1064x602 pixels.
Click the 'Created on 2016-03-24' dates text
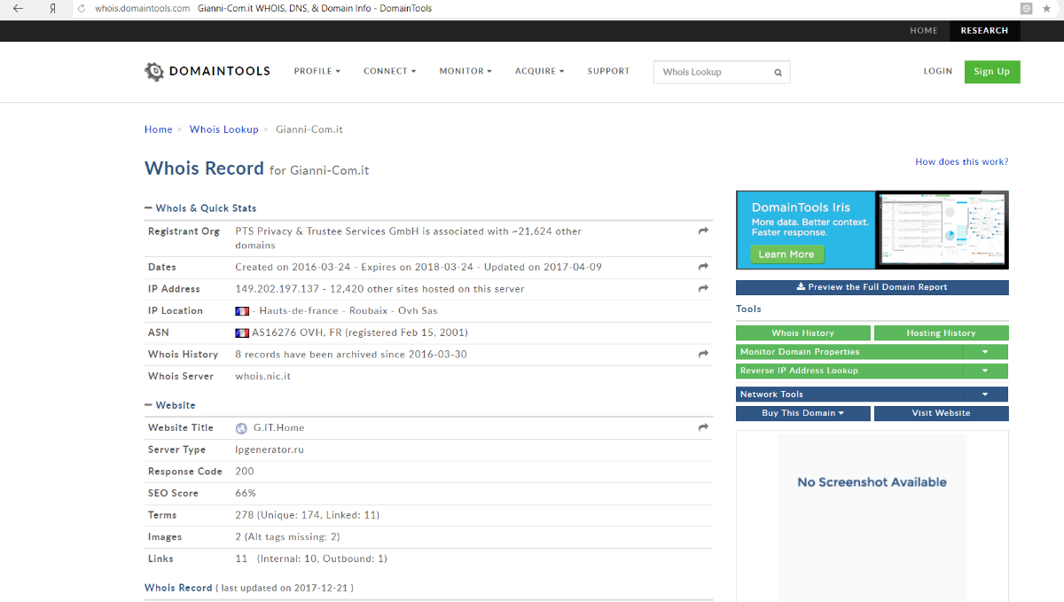pyautogui.click(x=293, y=267)
